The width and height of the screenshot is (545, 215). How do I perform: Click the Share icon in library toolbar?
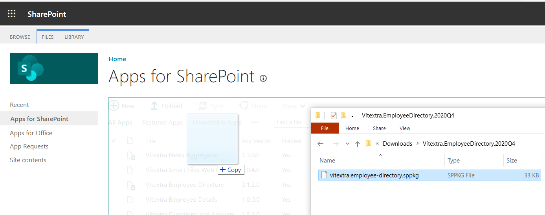click(244, 106)
